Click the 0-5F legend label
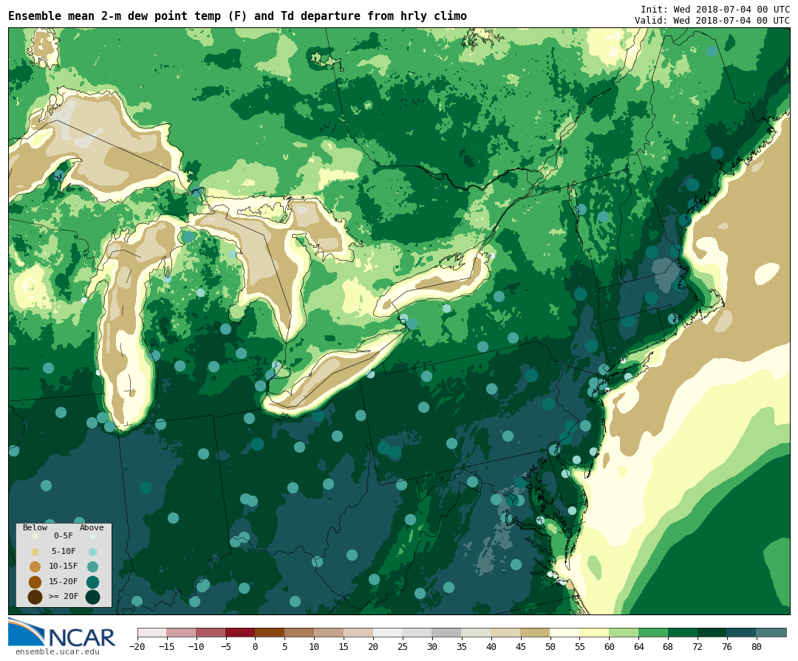 coord(64,536)
